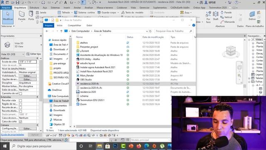This screenshot has width=266, height=150.
Task: Toggle Recorte afastado ativo checkbox
Action: pyautogui.click(x=20, y=111)
